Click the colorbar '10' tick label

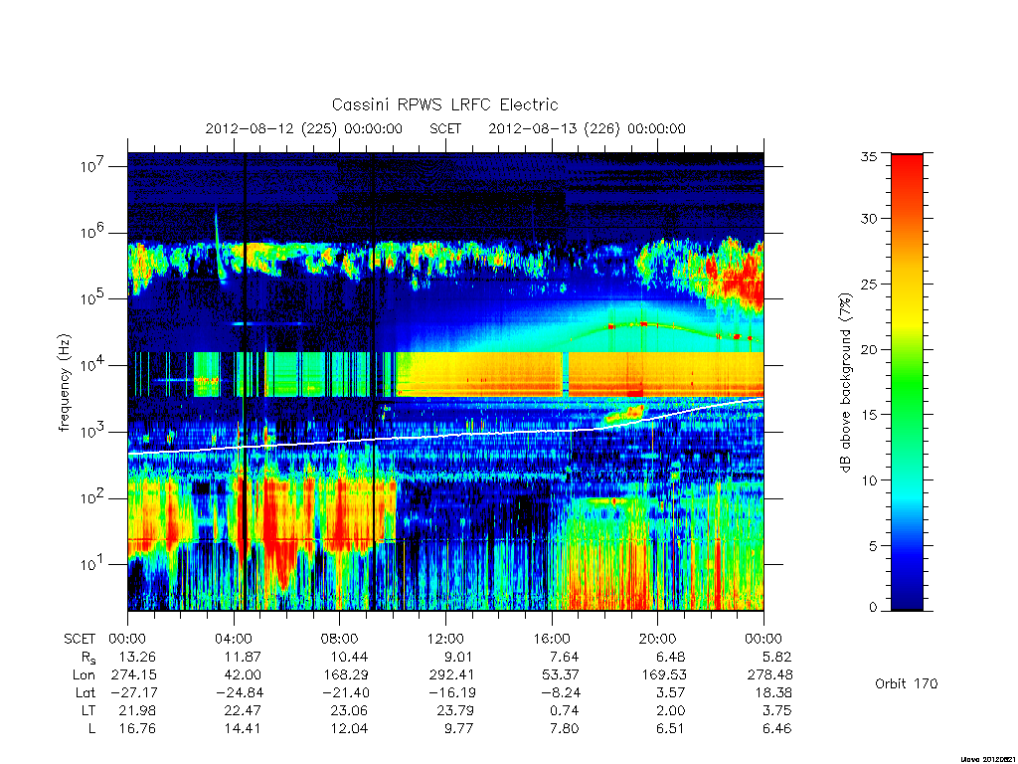pos(868,480)
